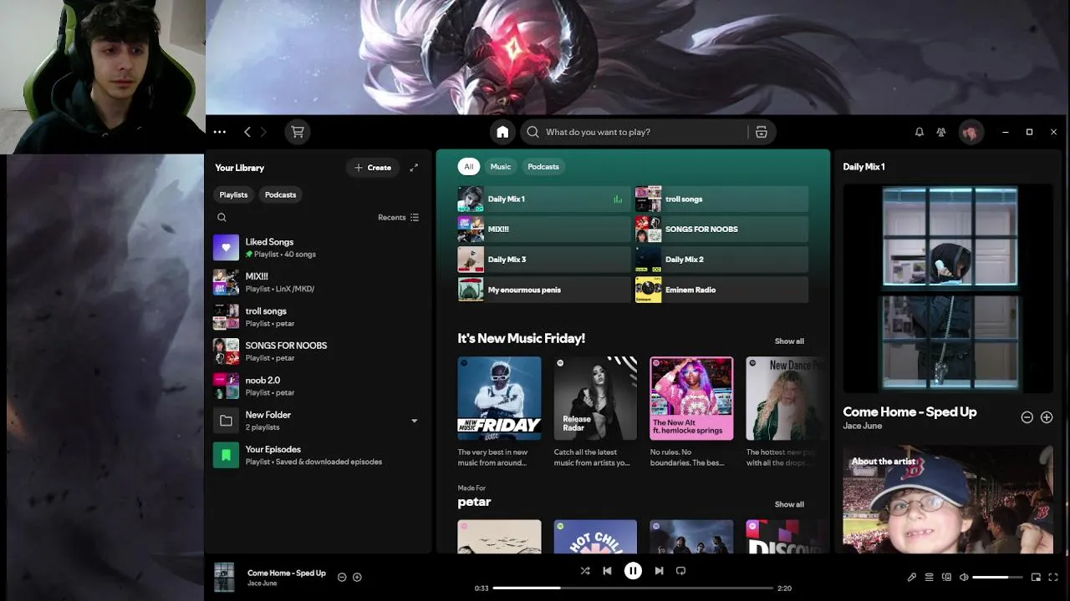Open Daily Mix 2 shortcut tile

point(721,260)
